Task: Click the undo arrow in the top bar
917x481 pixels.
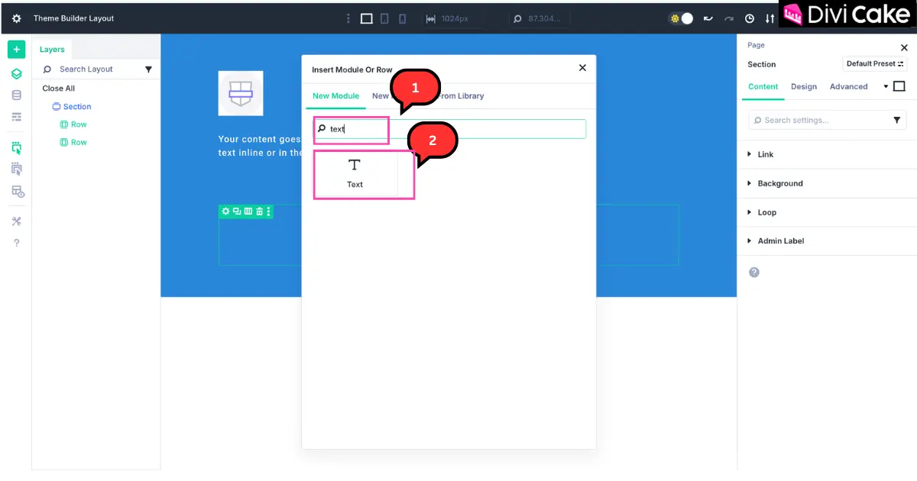Action: pos(708,18)
